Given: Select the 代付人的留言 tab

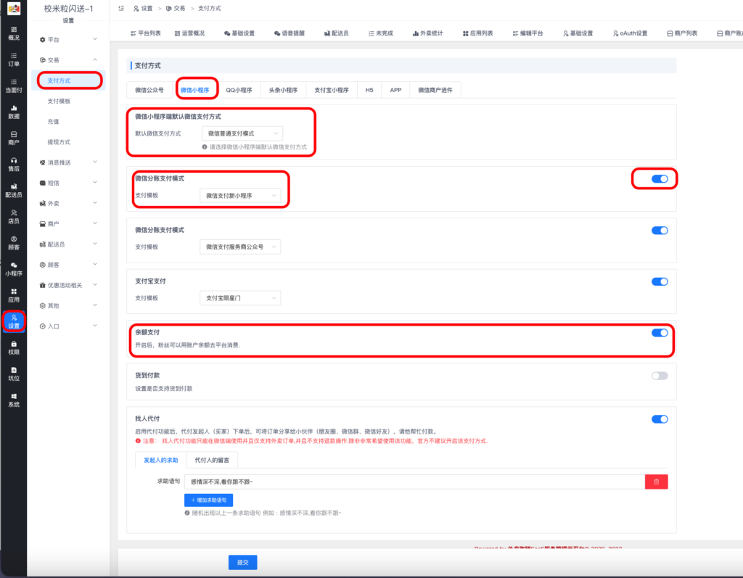Looking at the screenshot, I should pos(212,460).
